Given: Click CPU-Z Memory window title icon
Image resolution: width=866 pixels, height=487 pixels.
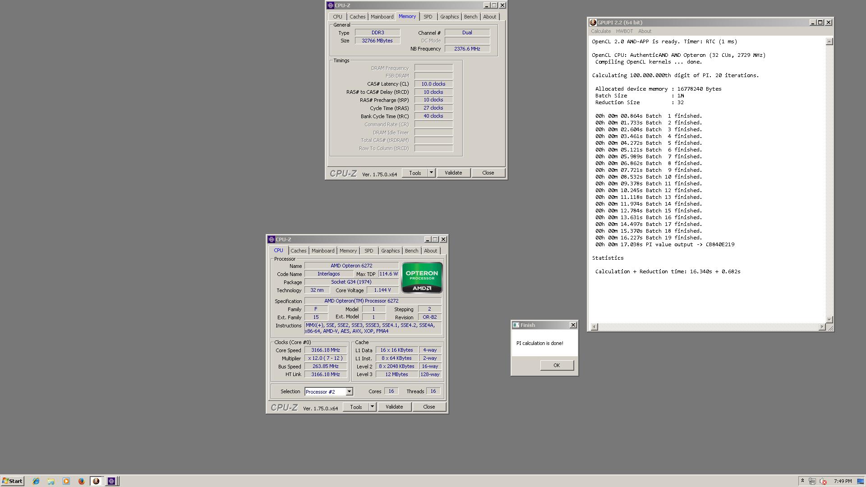Looking at the screenshot, I should 331,5.
